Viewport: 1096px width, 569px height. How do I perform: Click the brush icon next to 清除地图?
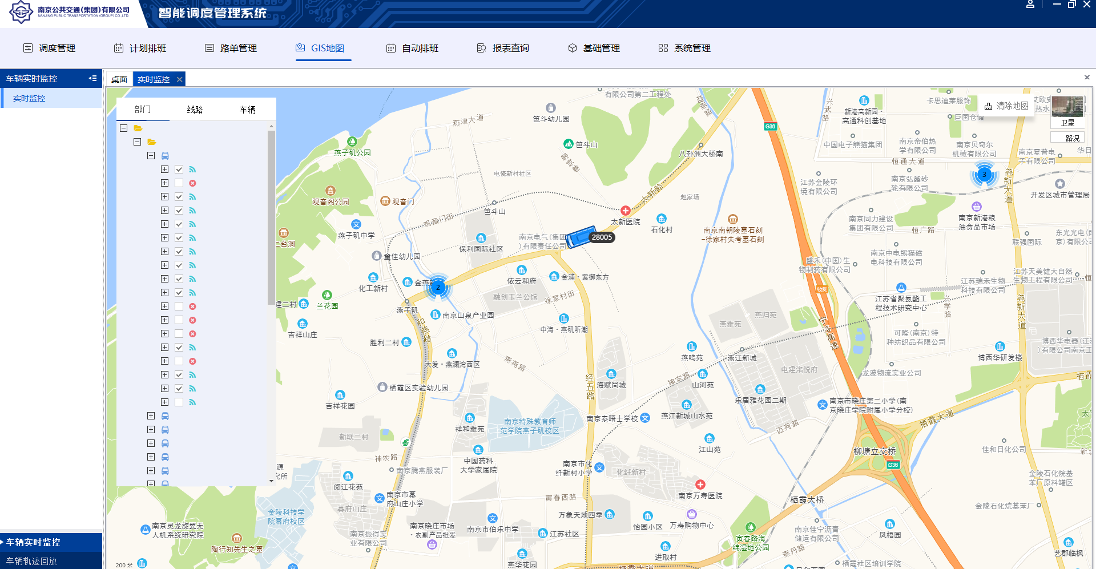[x=988, y=106]
